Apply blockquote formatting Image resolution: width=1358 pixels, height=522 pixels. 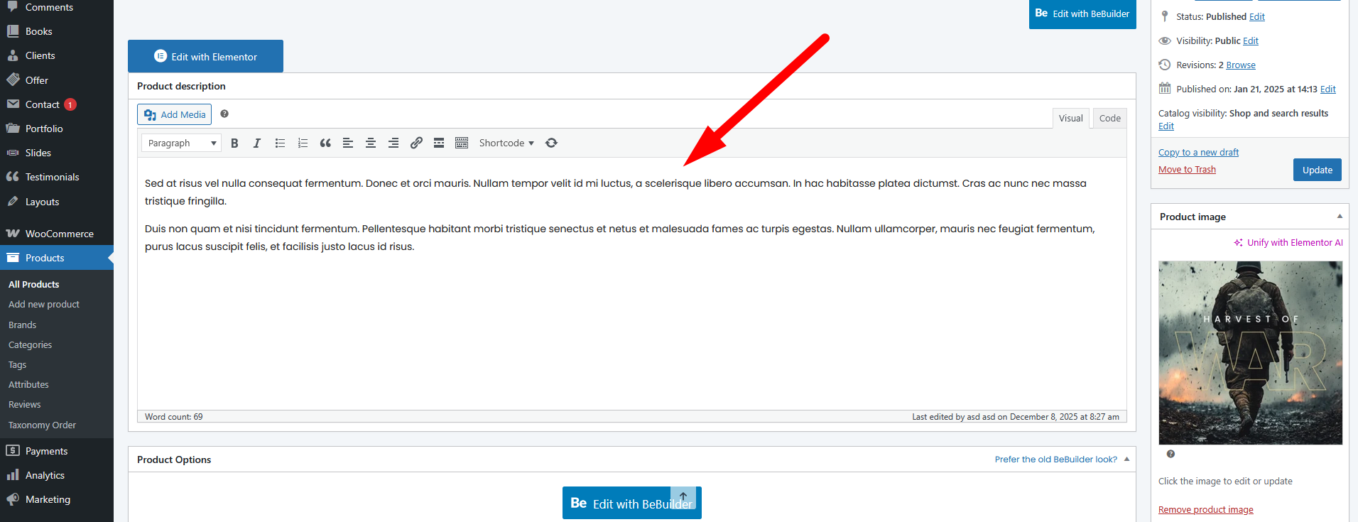coord(325,143)
